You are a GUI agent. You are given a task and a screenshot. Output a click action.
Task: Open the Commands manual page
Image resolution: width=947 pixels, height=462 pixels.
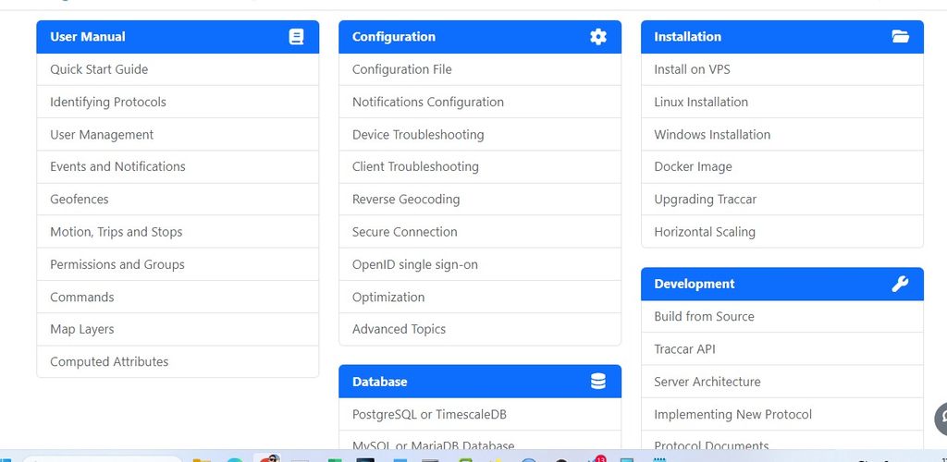click(178, 297)
